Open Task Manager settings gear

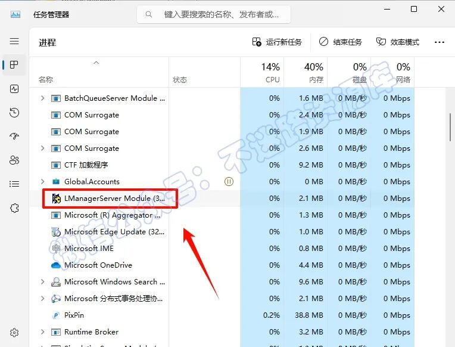14,333
